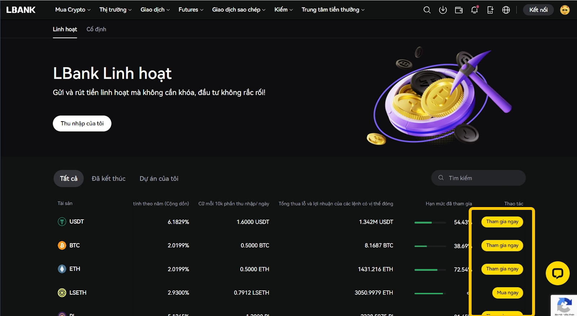Click the ETH asset name
The image size is (577, 316).
[75, 269]
